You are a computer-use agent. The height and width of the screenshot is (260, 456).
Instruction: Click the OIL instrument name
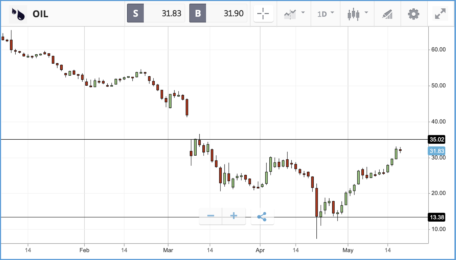pyautogui.click(x=40, y=14)
